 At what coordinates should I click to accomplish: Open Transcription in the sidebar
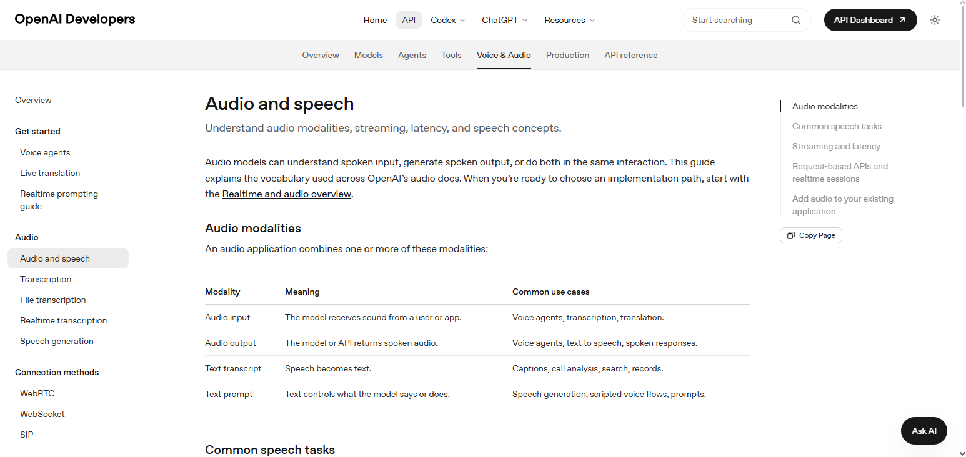[x=46, y=279]
